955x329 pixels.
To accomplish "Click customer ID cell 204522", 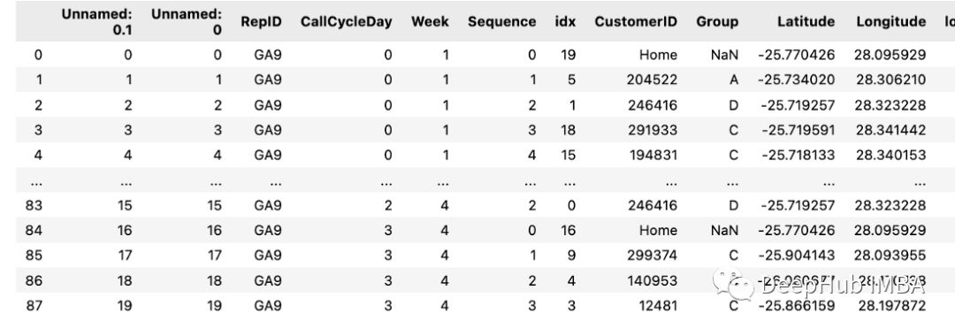I will click(x=653, y=80).
